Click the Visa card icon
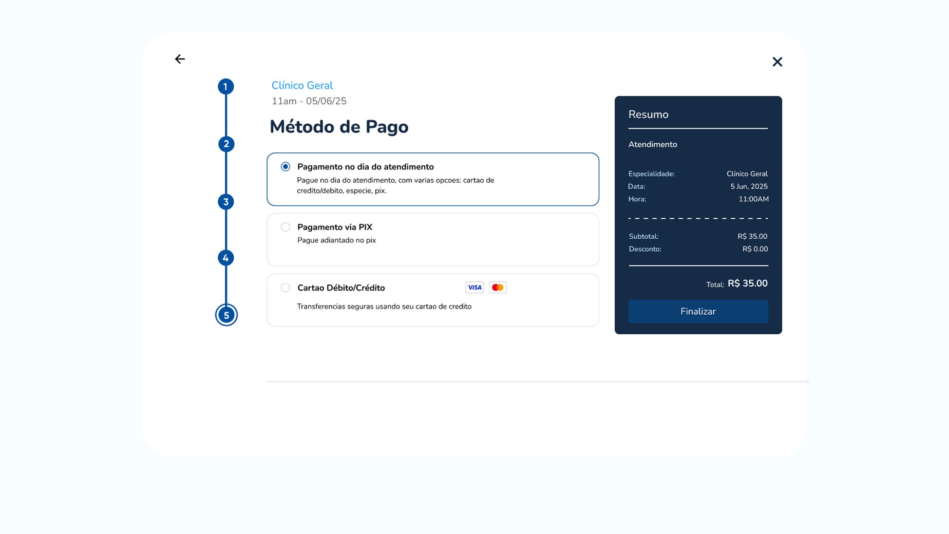Image resolution: width=949 pixels, height=534 pixels. pos(474,287)
